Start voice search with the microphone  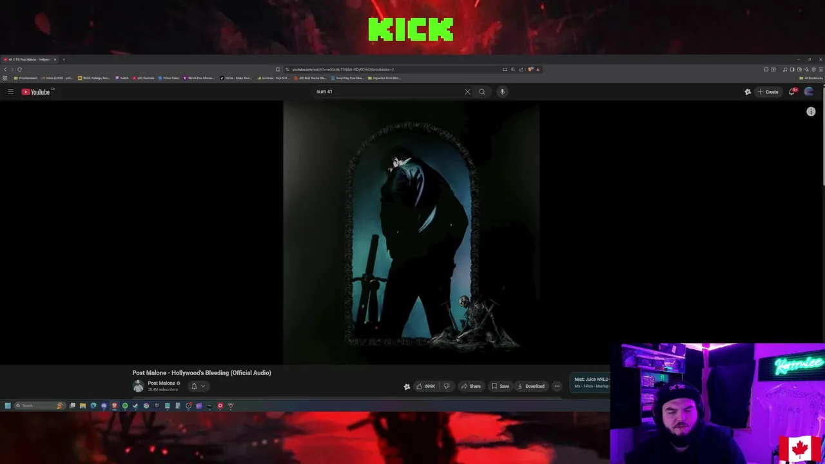click(x=502, y=92)
